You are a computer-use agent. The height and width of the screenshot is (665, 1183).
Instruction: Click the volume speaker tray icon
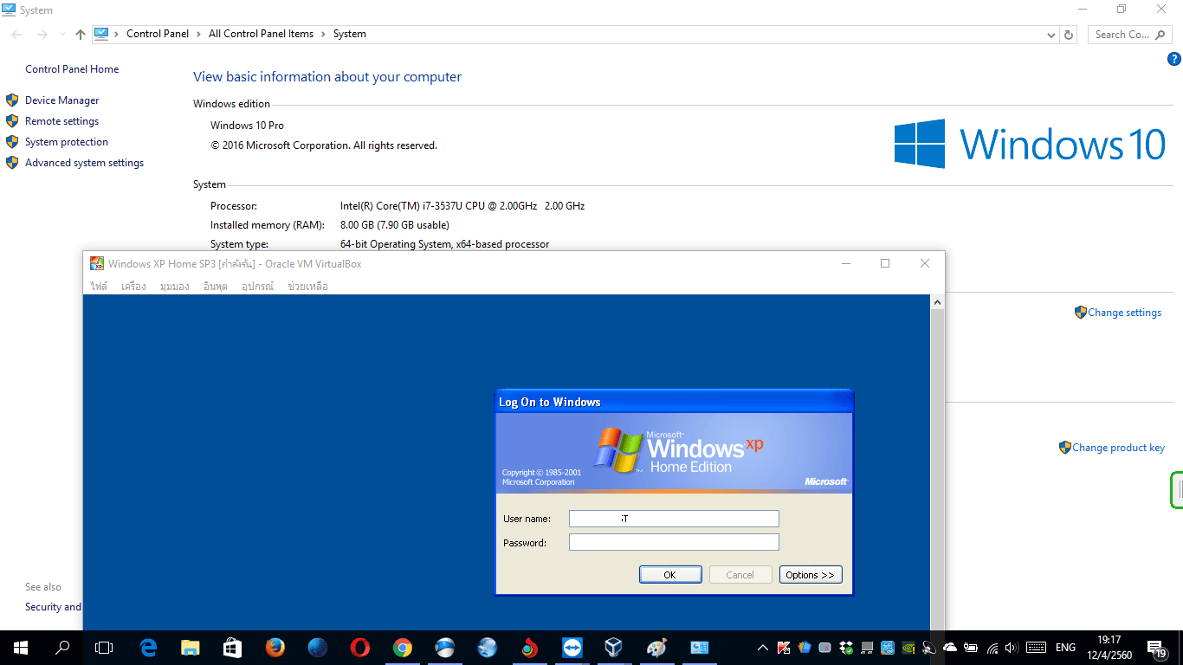pyautogui.click(x=1012, y=647)
